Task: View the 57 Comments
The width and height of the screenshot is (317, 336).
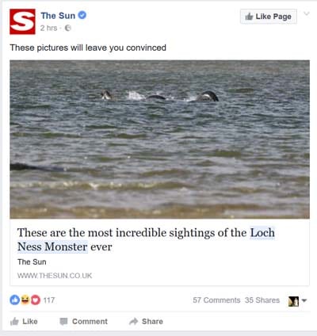Action: (216, 300)
